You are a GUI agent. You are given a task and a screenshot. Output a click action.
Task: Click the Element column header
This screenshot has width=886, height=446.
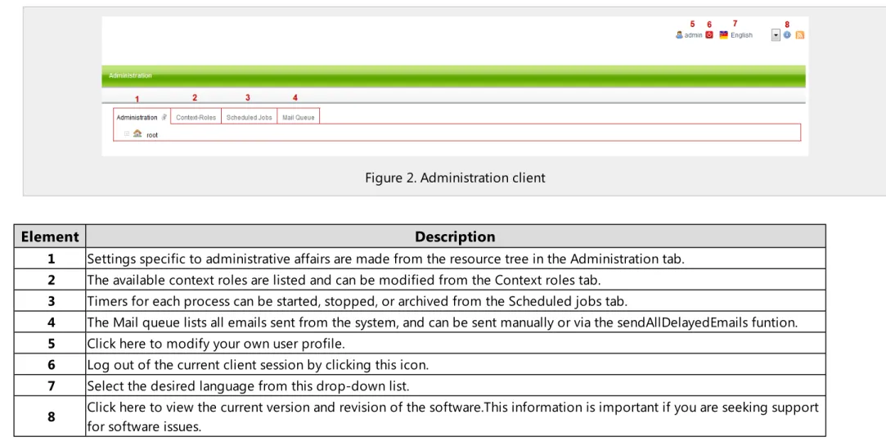[50, 237]
